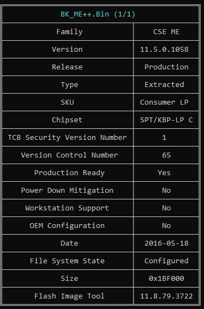Image resolution: width=204 pixels, height=309 pixels.
Task: Click the Extracted type value
Action: (x=164, y=85)
